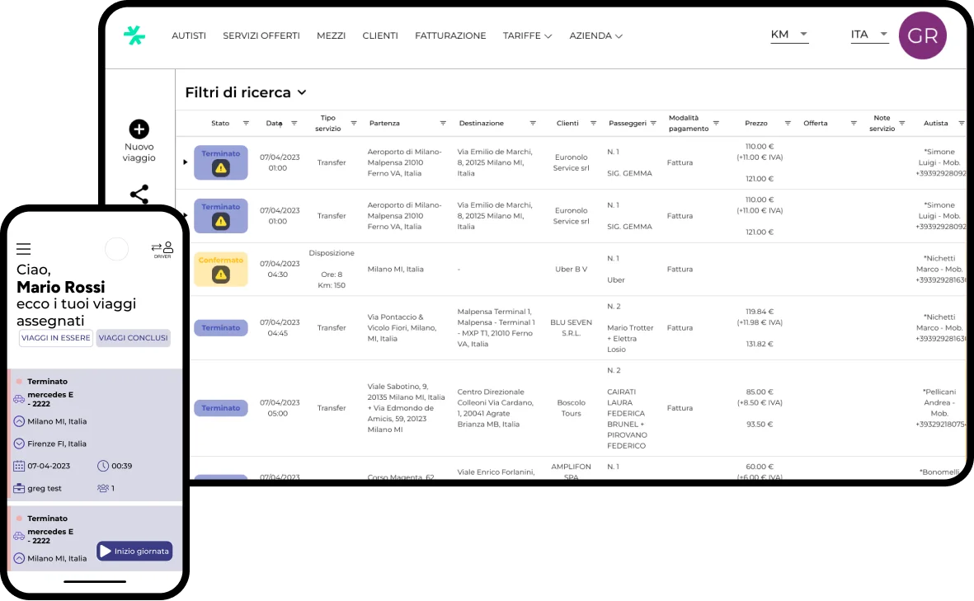Image resolution: width=974 pixels, height=601 pixels.
Task: Click the Partenza column filter icon
Action: click(443, 123)
